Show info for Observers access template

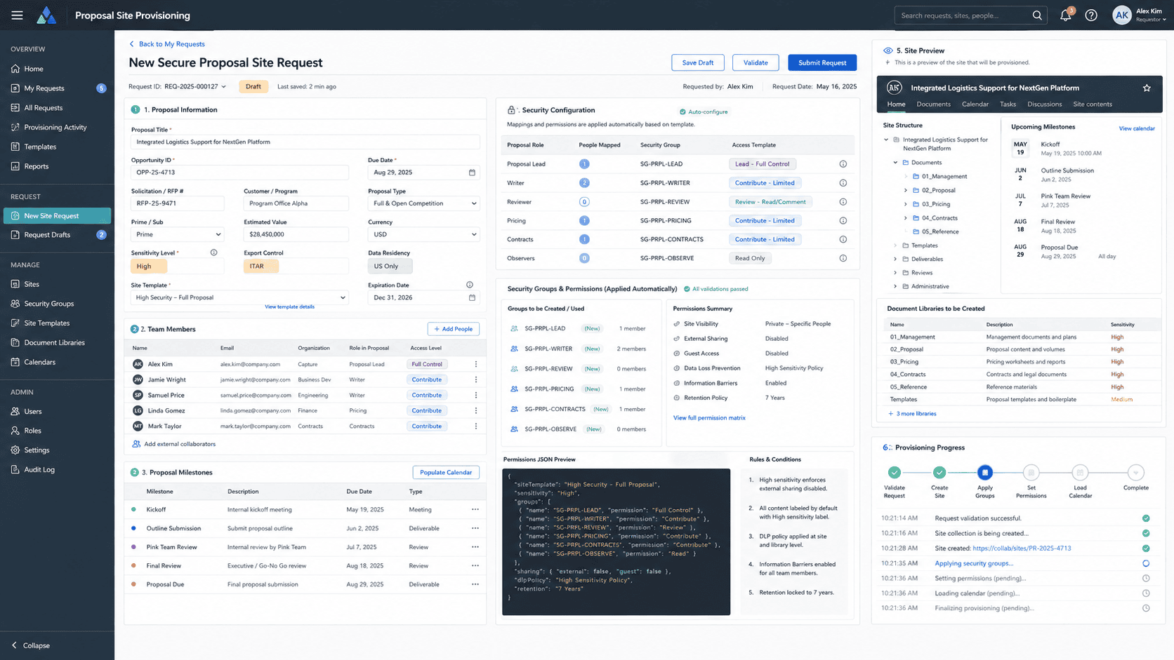[843, 258]
